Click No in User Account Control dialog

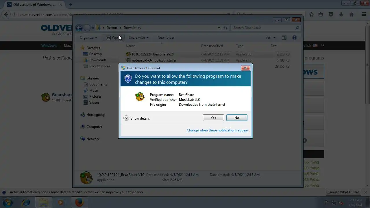(x=237, y=118)
